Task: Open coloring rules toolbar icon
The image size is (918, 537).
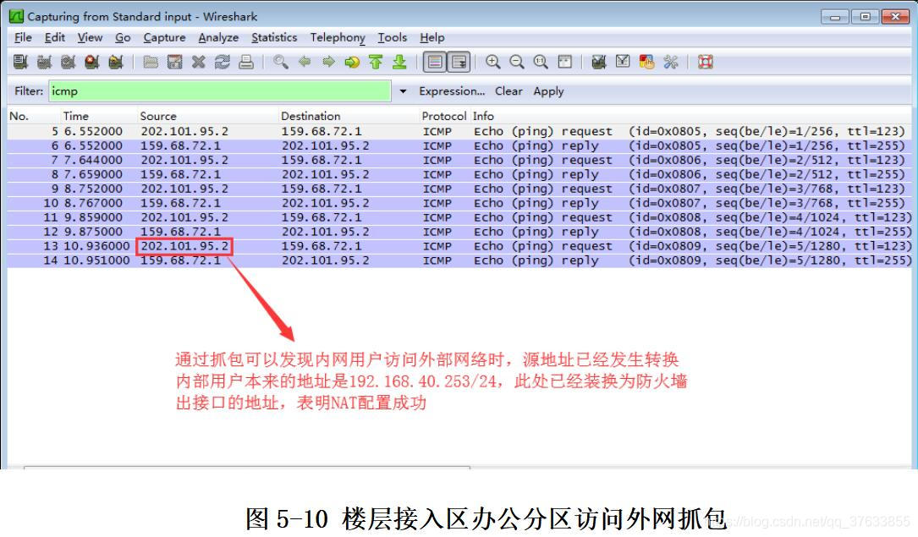Action: click(x=646, y=62)
